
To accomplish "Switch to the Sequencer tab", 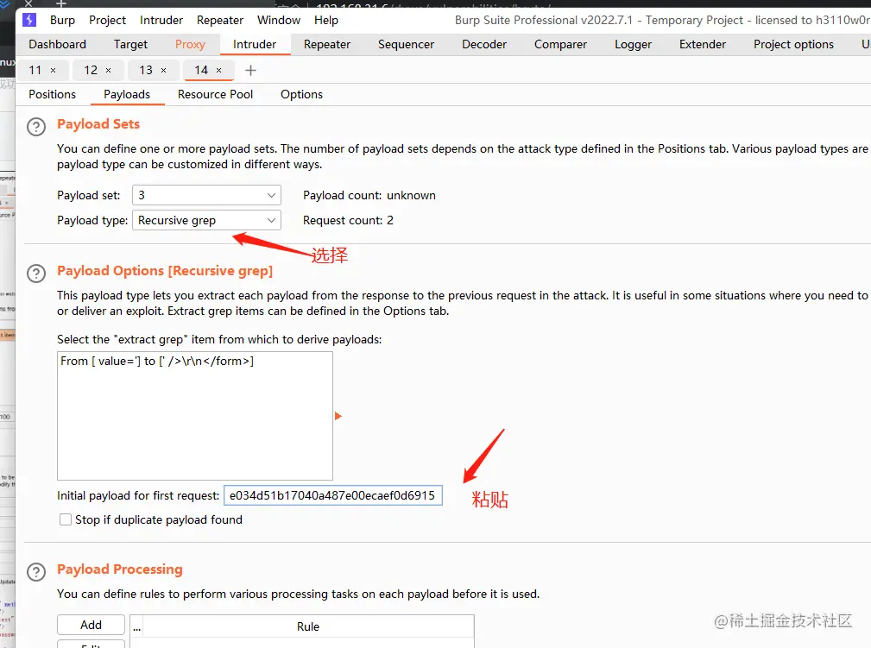I will (406, 44).
